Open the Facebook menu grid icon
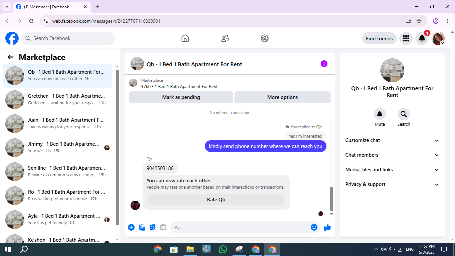 pyautogui.click(x=406, y=38)
